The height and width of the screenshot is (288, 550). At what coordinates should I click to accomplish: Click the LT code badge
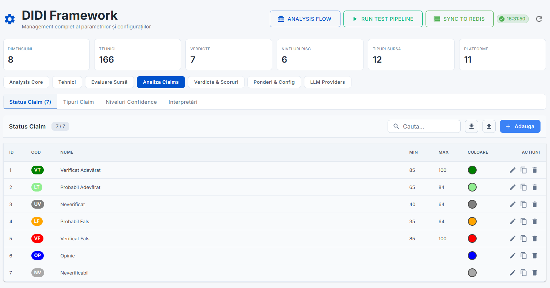pos(37,187)
